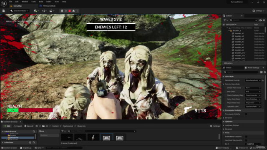Select boulder_a2 in the Outliner
The width and height of the screenshot is (267, 150).
point(239,33)
